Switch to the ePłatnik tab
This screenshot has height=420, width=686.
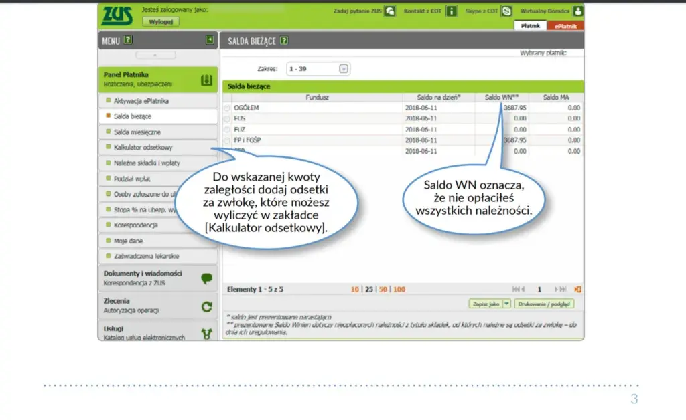click(565, 26)
